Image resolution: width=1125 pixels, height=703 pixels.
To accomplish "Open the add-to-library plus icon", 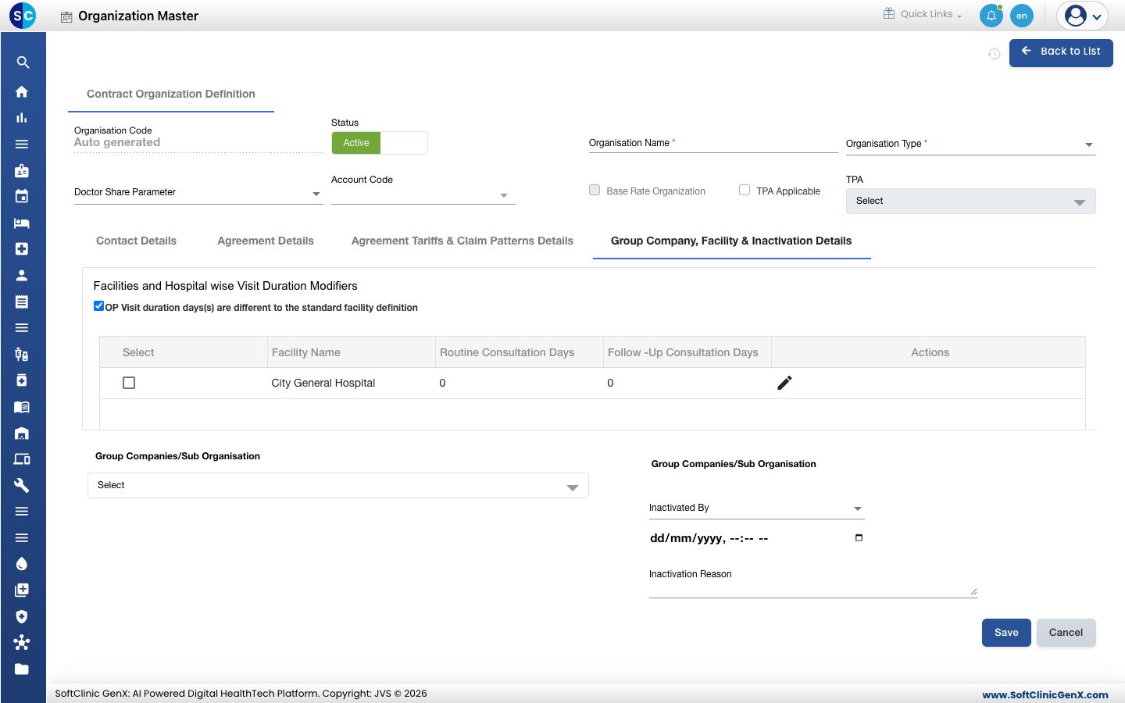I will tap(22, 590).
